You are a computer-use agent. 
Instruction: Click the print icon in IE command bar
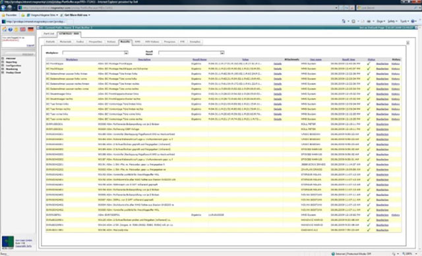(x=369, y=21)
